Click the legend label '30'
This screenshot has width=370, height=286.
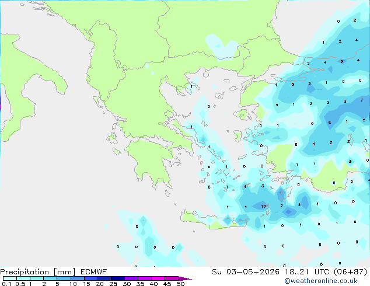tap(127, 284)
